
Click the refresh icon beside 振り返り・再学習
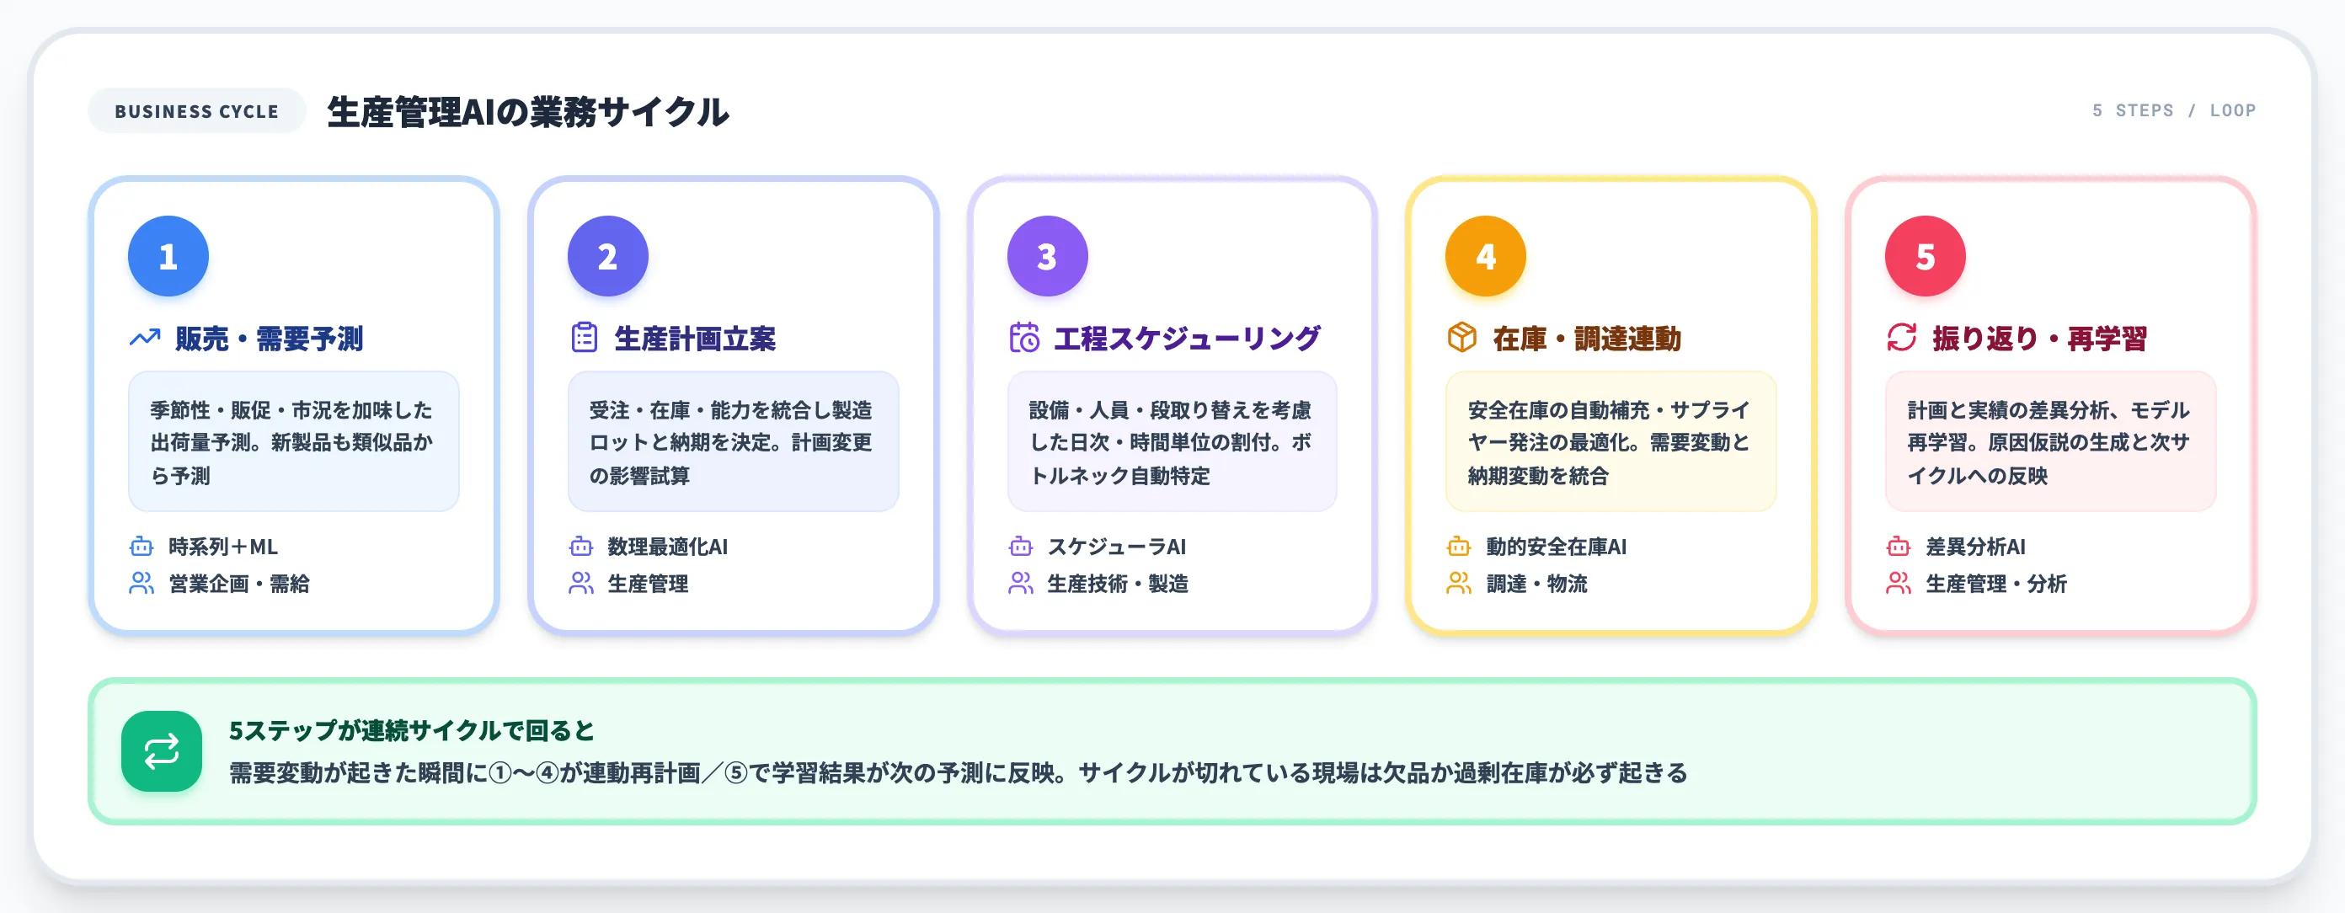click(1902, 338)
